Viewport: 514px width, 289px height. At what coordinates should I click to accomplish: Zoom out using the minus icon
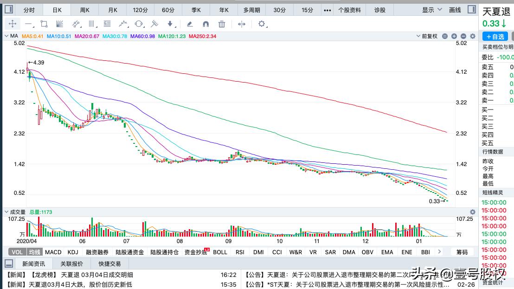tap(463, 36)
